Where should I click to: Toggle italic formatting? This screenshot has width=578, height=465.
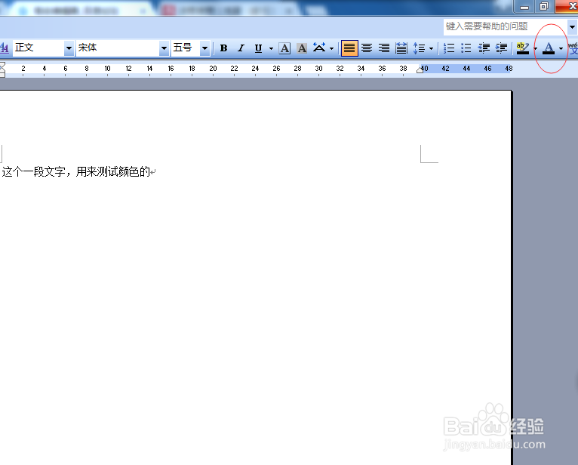[241, 48]
